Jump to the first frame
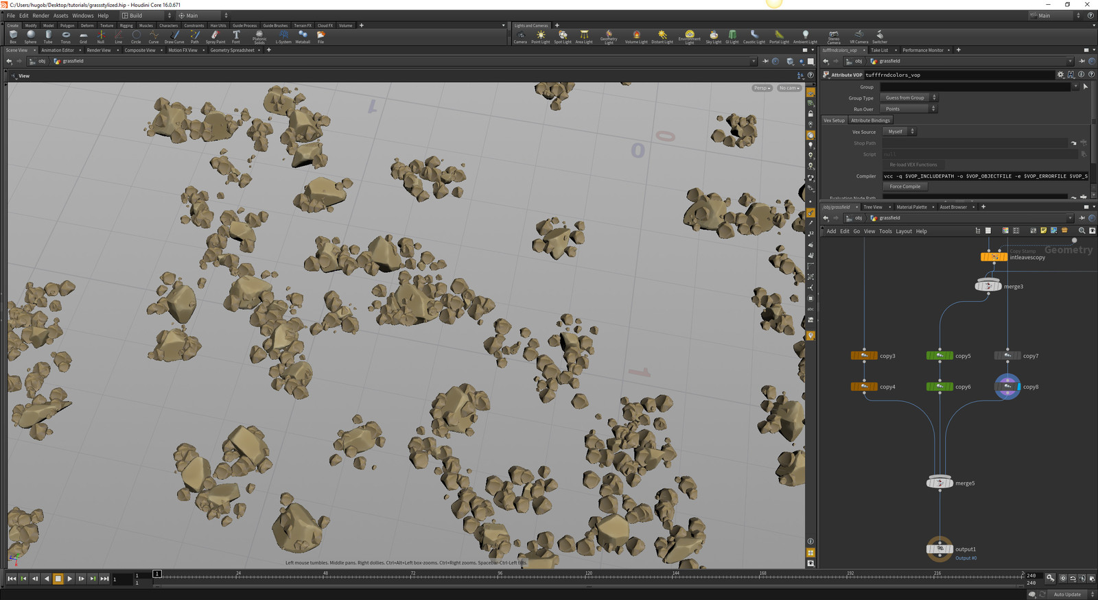The image size is (1098, 600). click(x=12, y=579)
